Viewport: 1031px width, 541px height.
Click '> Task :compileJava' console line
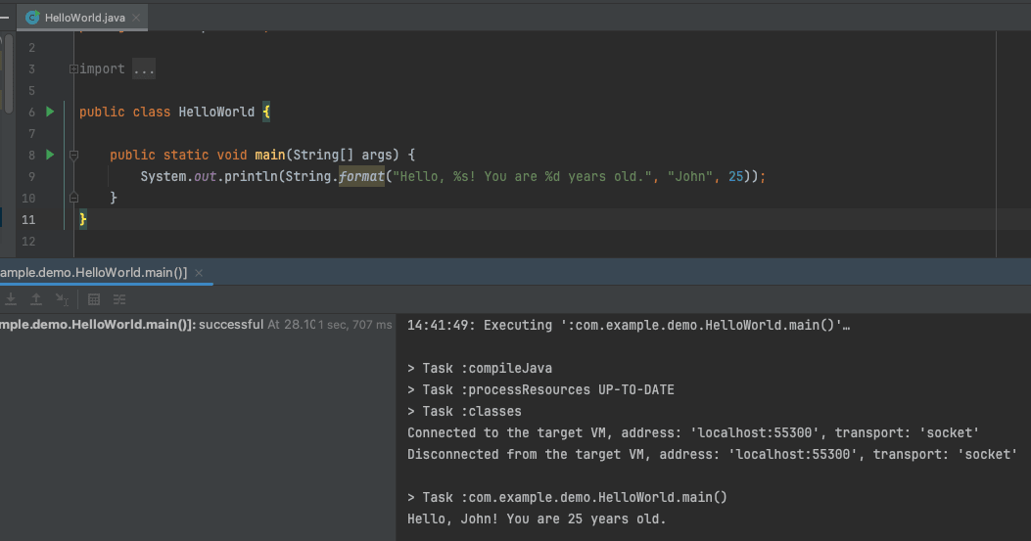[480, 368]
